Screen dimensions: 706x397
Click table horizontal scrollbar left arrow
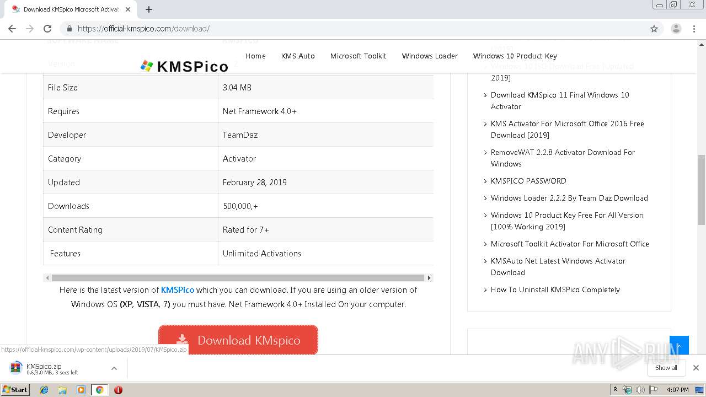pyautogui.click(x=47, y=278)
